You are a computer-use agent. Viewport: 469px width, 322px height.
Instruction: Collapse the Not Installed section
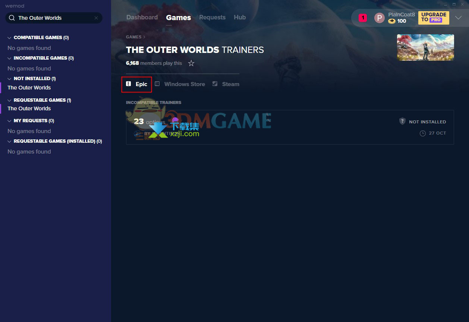[9, 79]
